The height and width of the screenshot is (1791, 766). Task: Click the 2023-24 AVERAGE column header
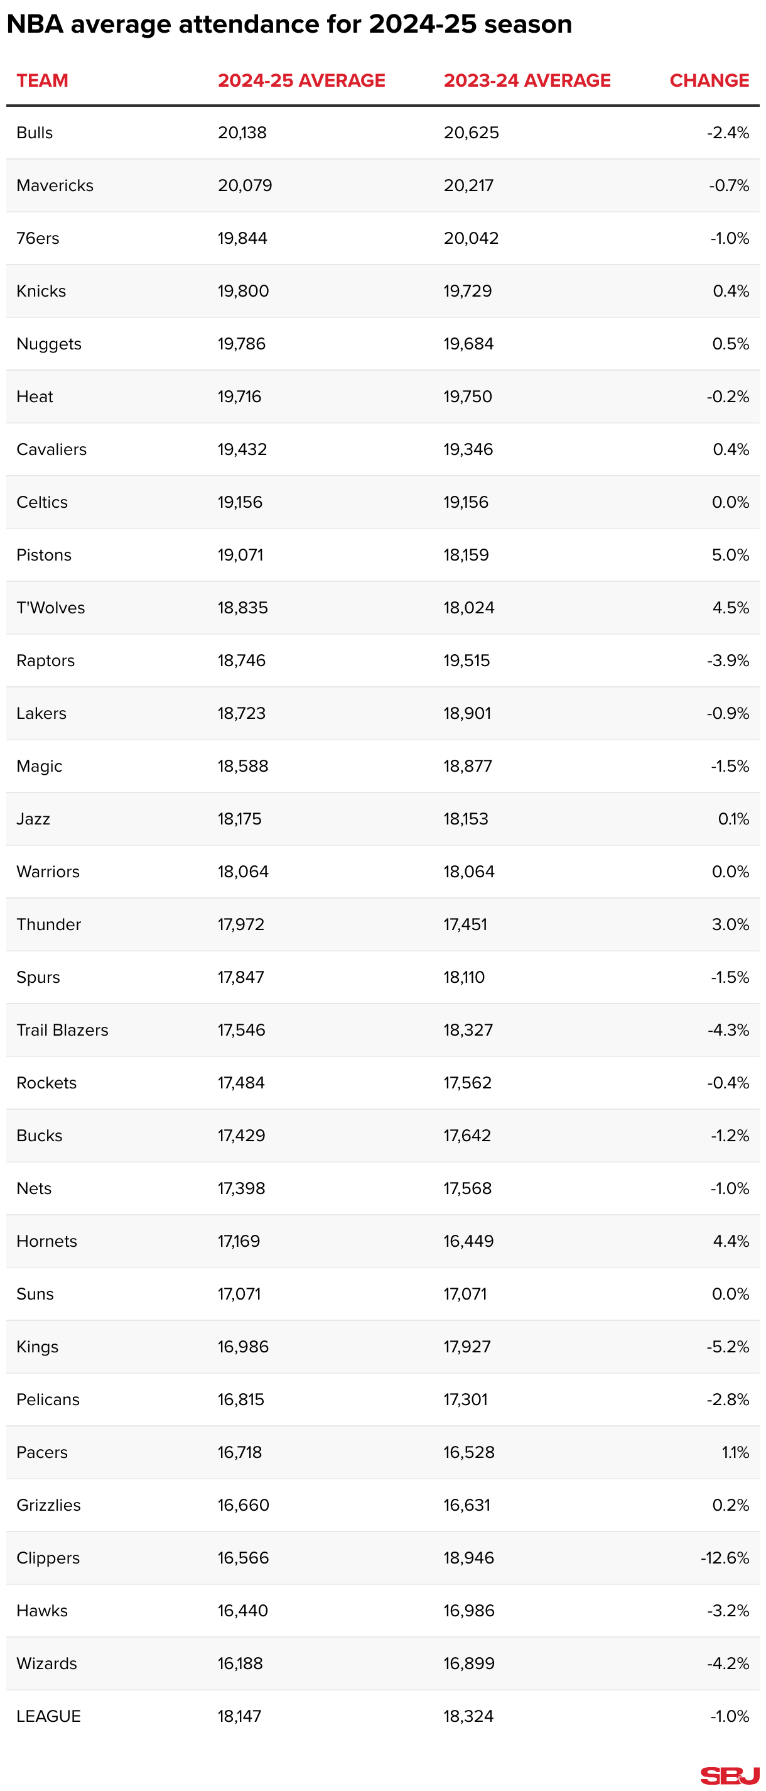[x=526, y=80]
